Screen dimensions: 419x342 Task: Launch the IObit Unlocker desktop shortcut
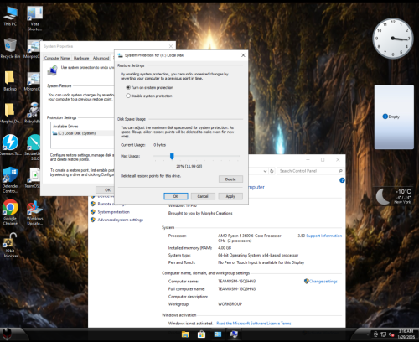tap(10, 246)
